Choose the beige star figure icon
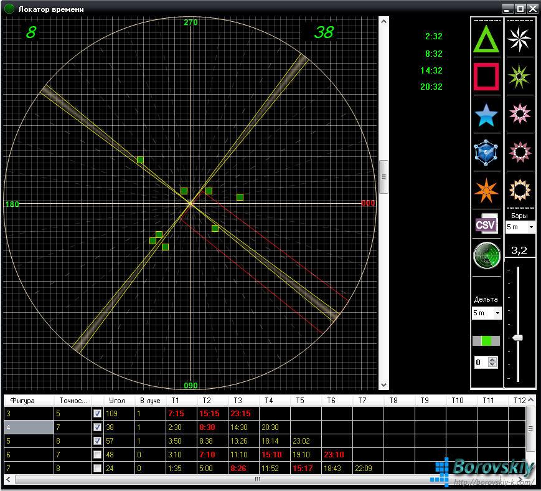Viewport: 541px width, 491px height. (520, 189)
